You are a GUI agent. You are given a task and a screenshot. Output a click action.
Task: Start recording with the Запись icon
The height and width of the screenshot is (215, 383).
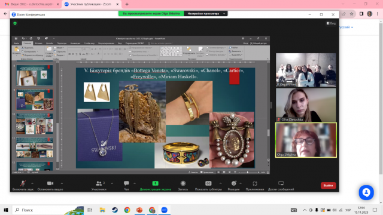183,183
